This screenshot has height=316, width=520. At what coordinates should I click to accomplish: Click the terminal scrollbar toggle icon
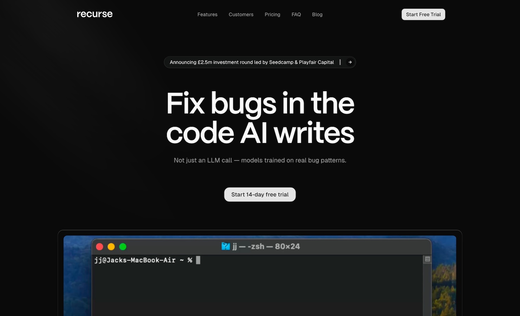(x=428, y=259)
